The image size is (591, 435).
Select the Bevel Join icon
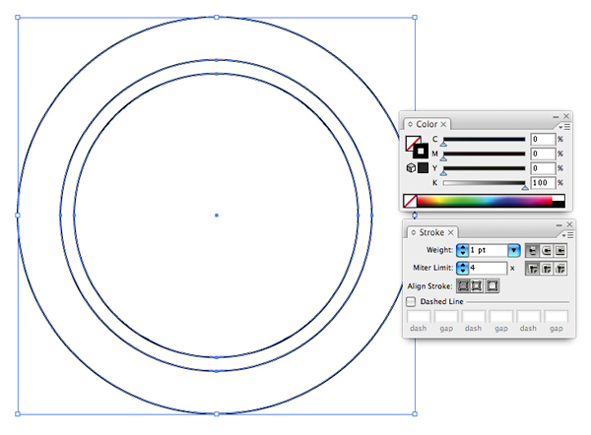(x=560, y=269)
